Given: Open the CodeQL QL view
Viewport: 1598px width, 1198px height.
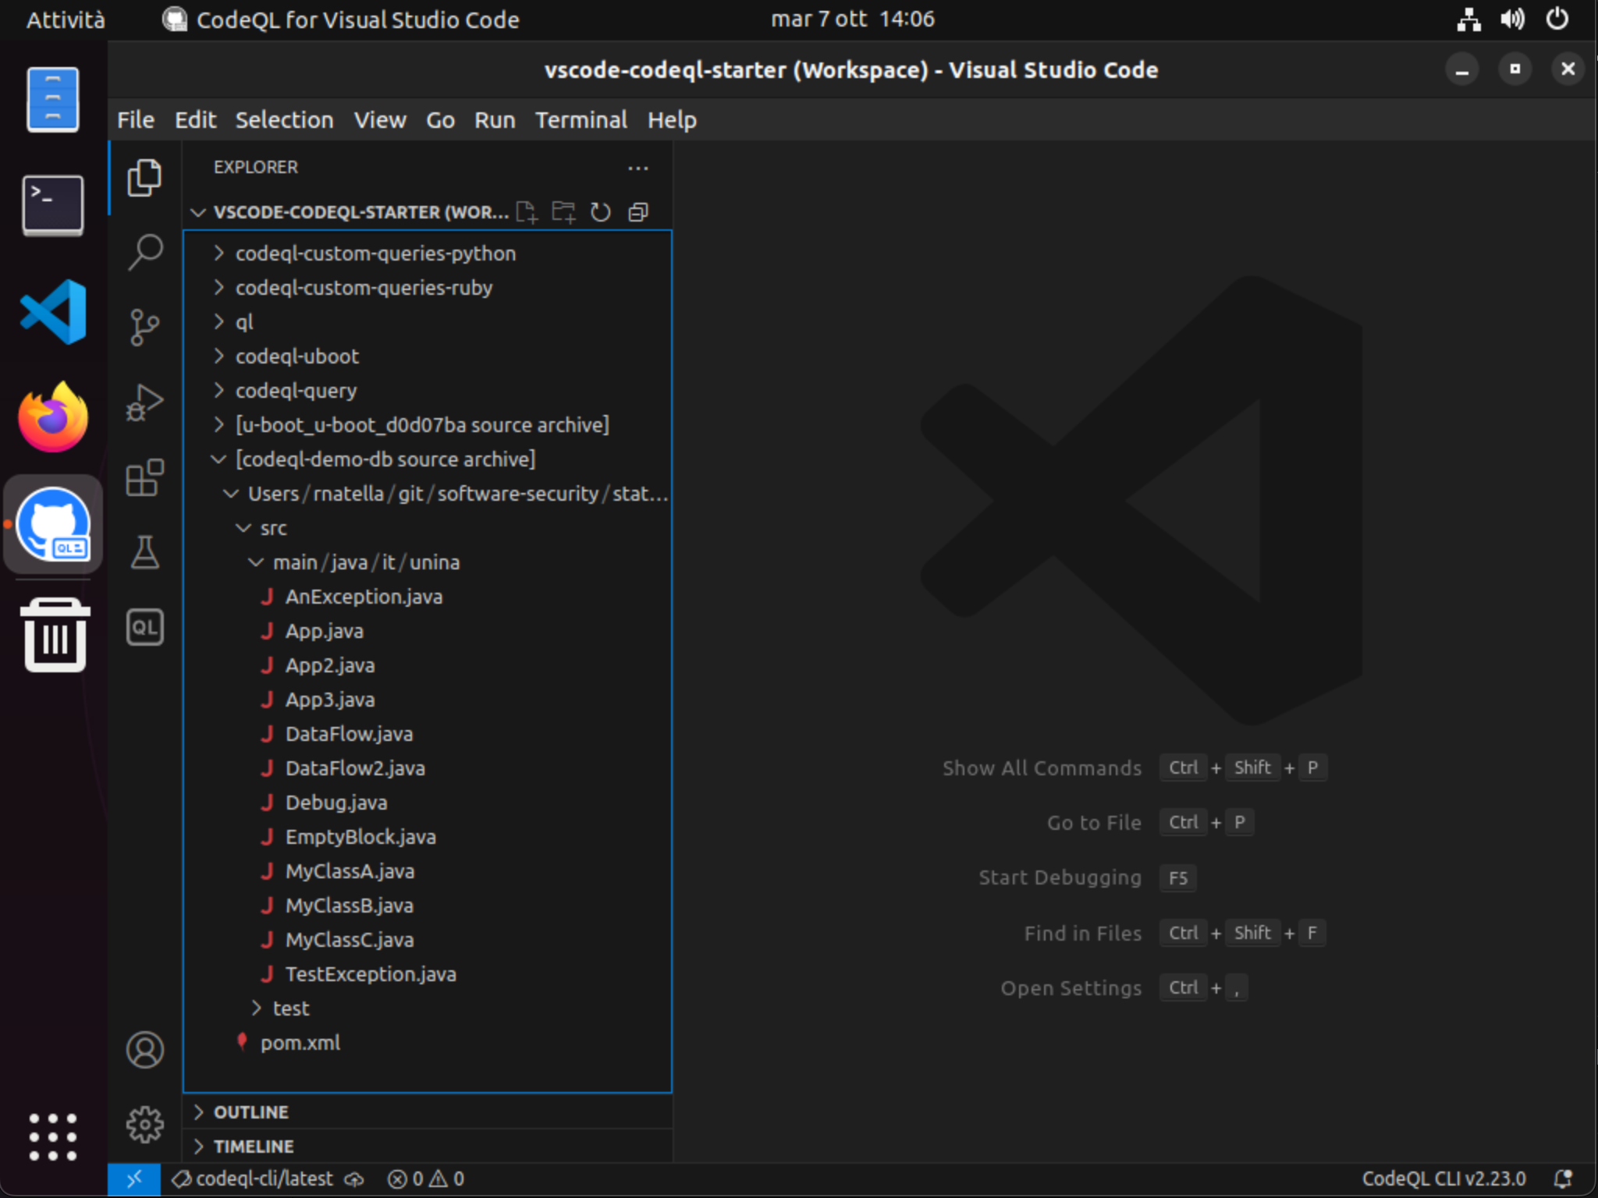Looking at the screenshot, I should pos(144,627).
